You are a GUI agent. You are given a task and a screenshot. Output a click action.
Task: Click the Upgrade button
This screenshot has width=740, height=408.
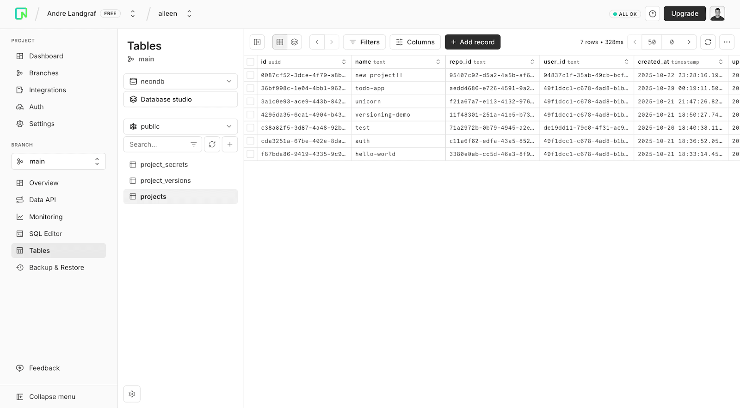[x=684, y=14]
